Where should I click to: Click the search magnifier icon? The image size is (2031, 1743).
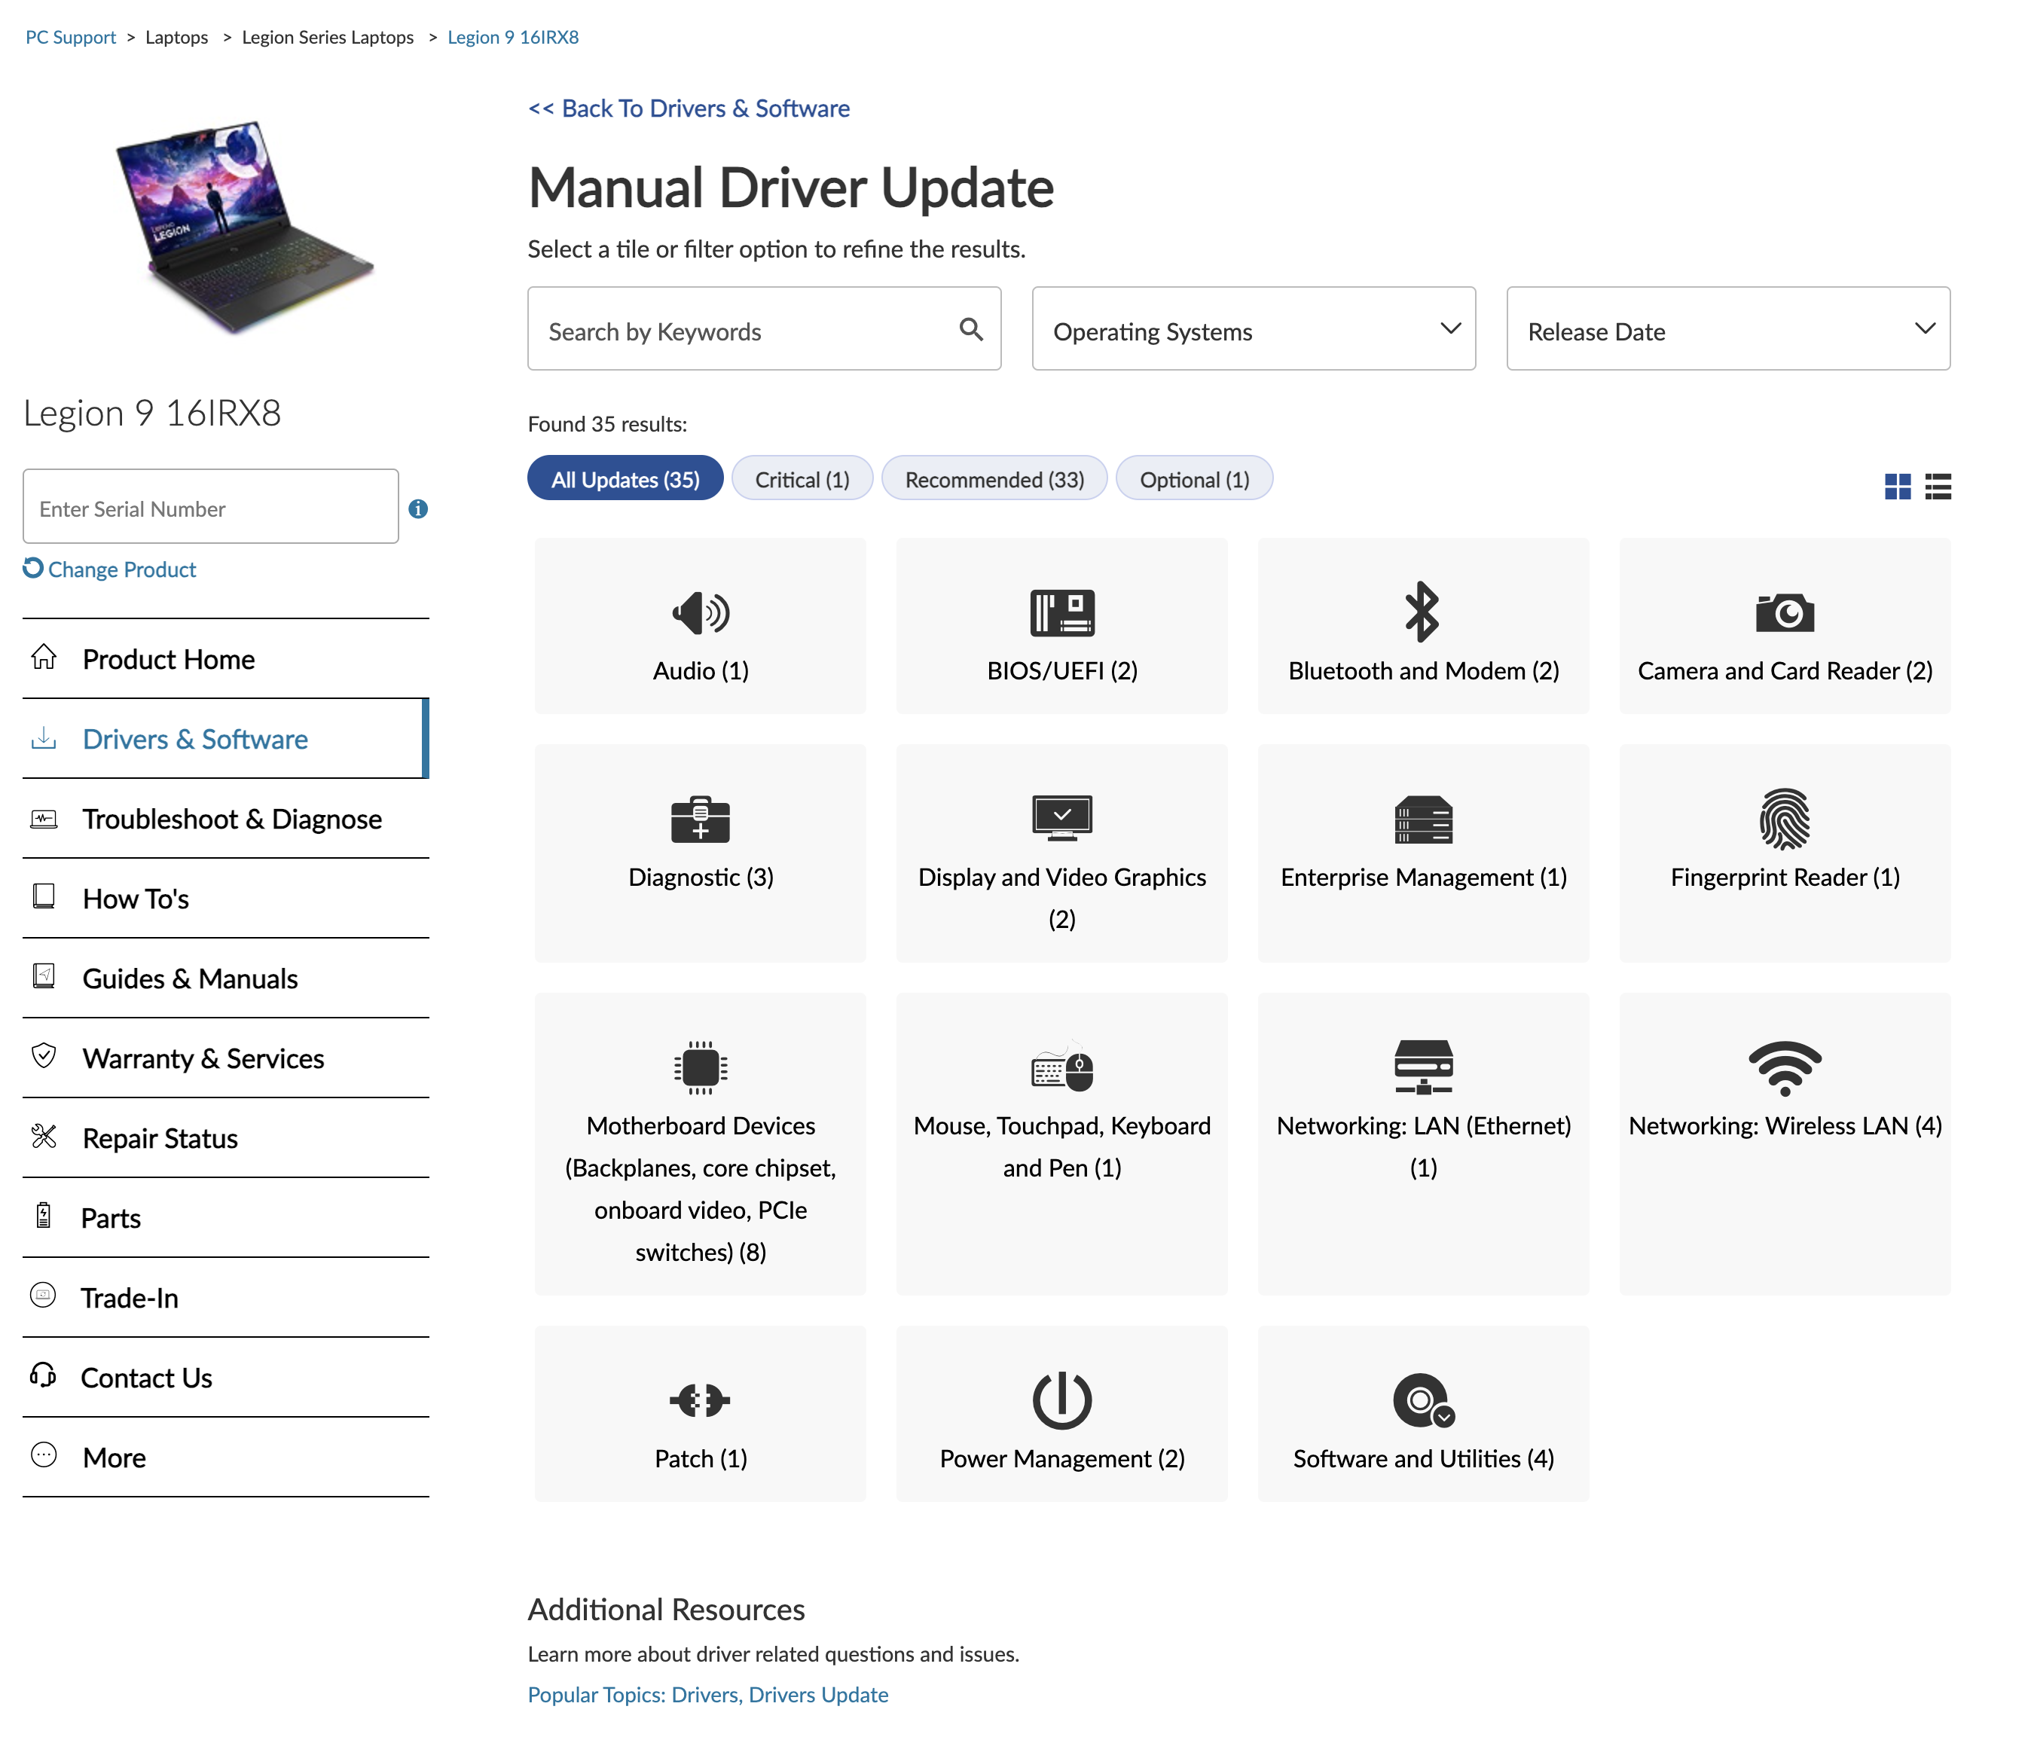click(970, 329)
